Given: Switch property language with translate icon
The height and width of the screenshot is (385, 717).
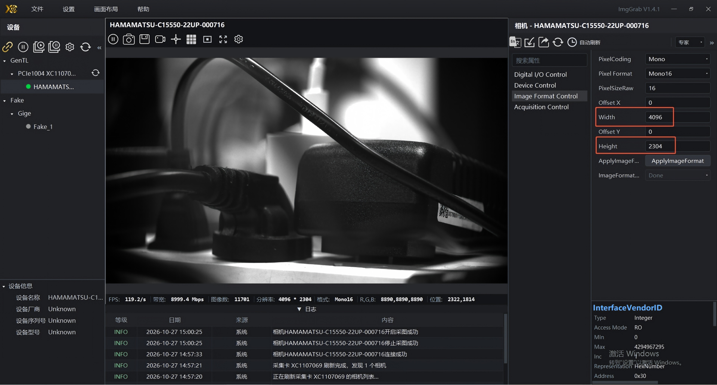Looking at the screenshot, I should (515, 42).
